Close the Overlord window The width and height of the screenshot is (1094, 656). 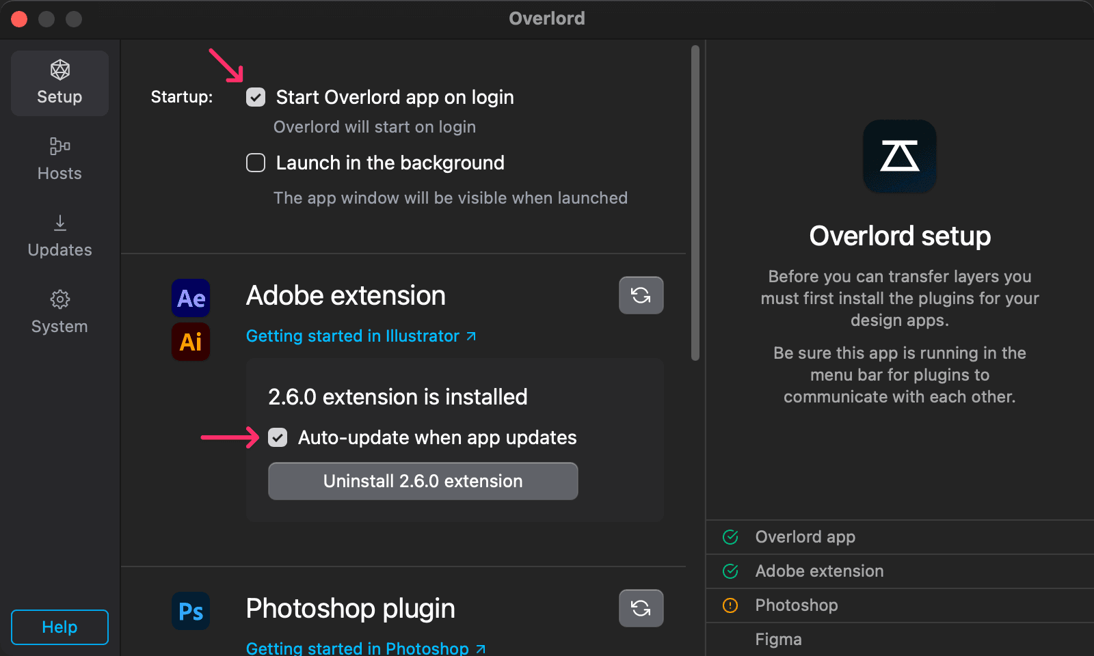click(x=19, y=19)
